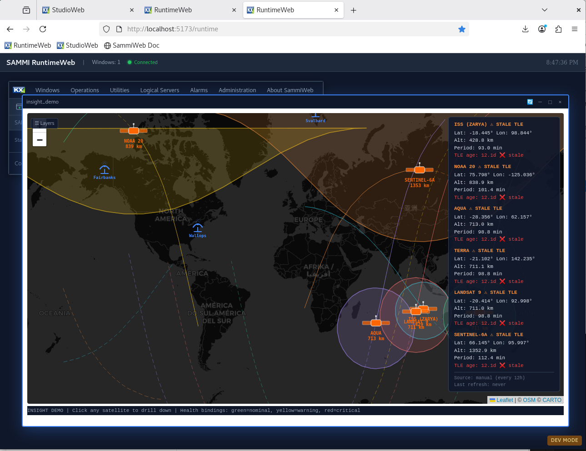Click the AQUA satellite icon
This screenshot has height=451, width=586.
(376, 322)
